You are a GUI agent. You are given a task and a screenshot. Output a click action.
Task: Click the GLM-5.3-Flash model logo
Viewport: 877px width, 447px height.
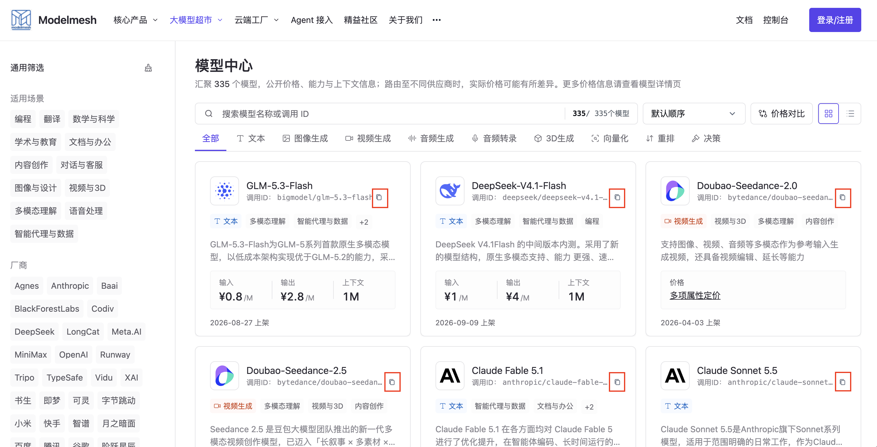point(224,191)
